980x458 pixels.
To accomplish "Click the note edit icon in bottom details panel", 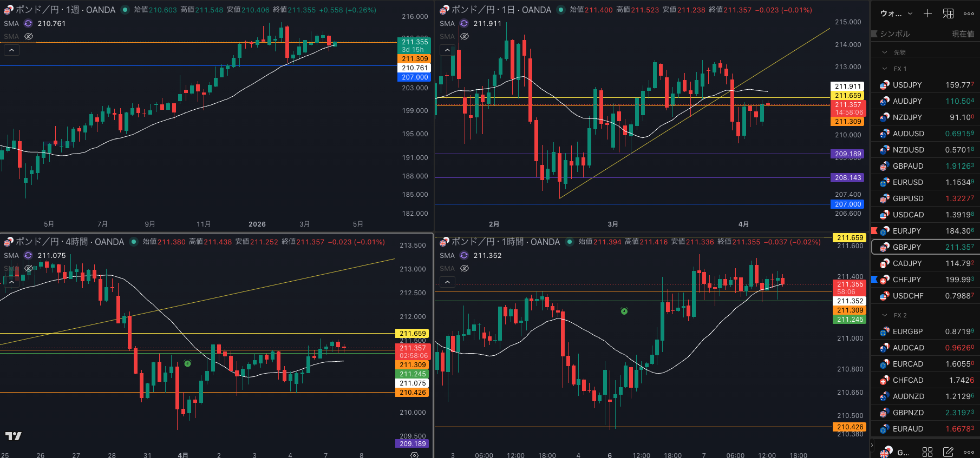I will [x=948, y=452].
